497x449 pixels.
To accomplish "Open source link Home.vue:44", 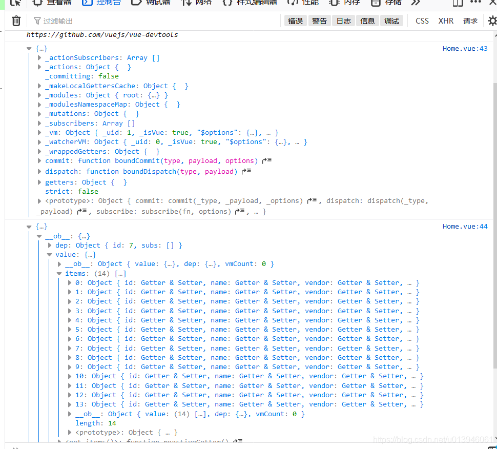I will [x=465, y=227].
